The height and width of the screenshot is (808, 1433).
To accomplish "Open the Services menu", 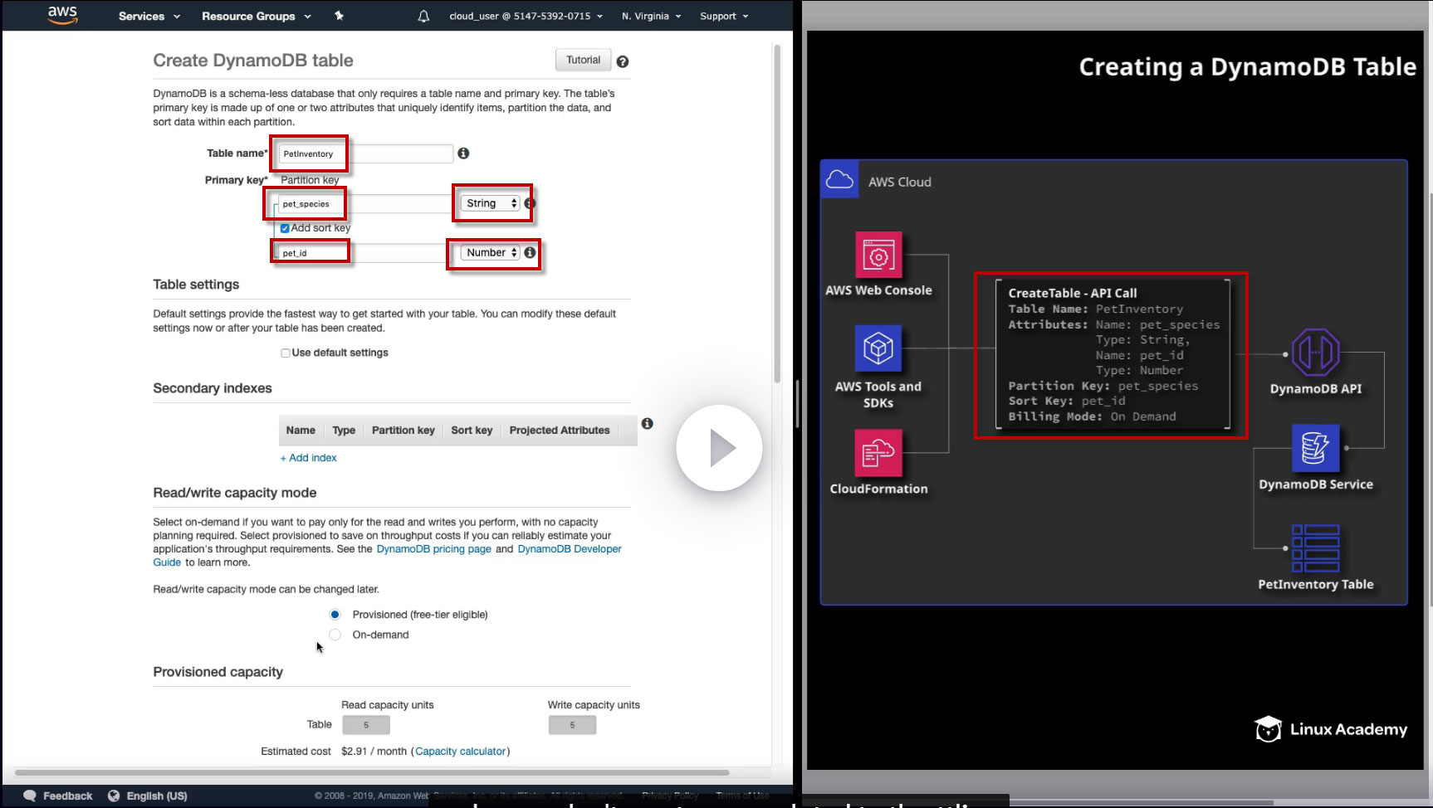I will pyautogui.click(x=149, y=16).
